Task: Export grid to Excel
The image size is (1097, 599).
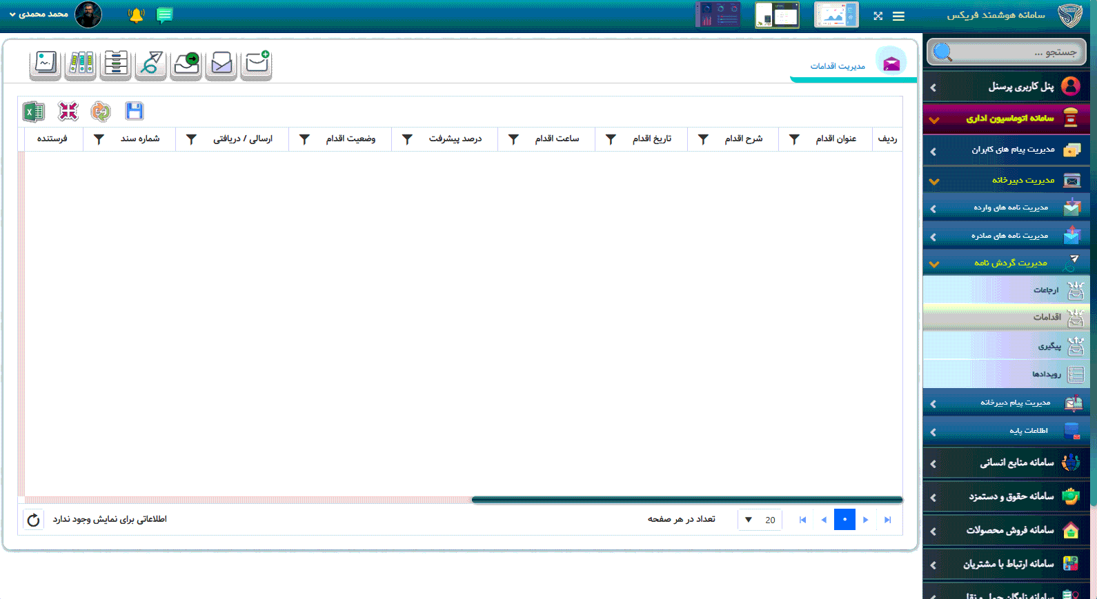Action: click(33, 112)
